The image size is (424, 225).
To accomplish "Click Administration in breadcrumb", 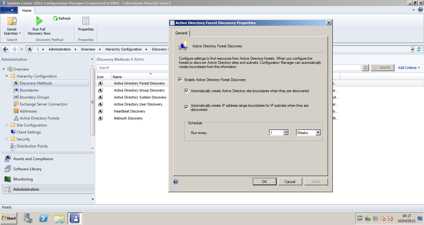I will coord(60,49).
